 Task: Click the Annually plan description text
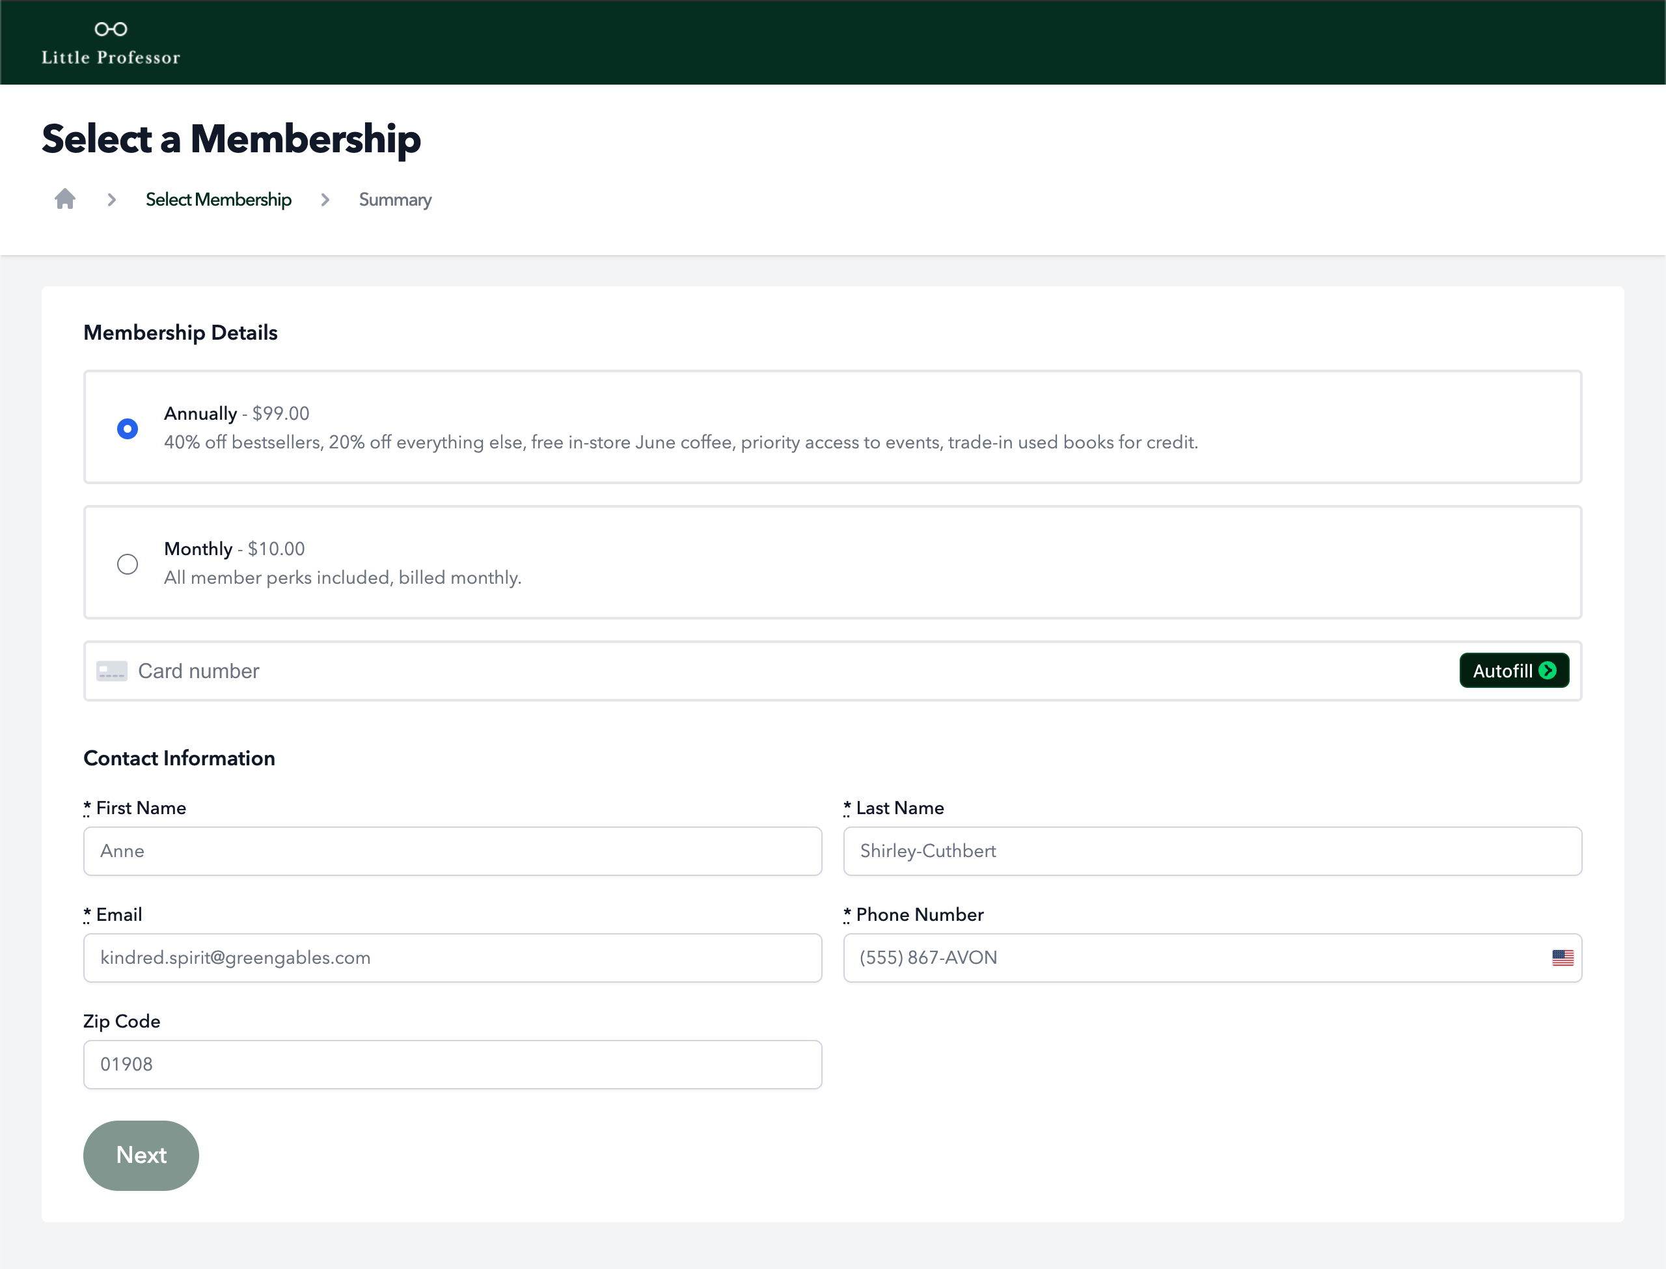pos(681,442)
